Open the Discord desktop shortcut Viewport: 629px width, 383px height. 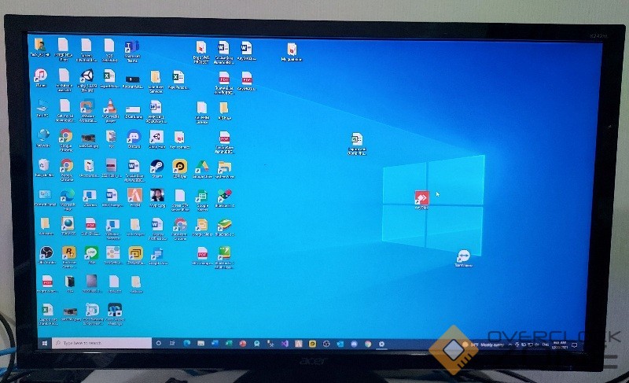coord(134,137)
